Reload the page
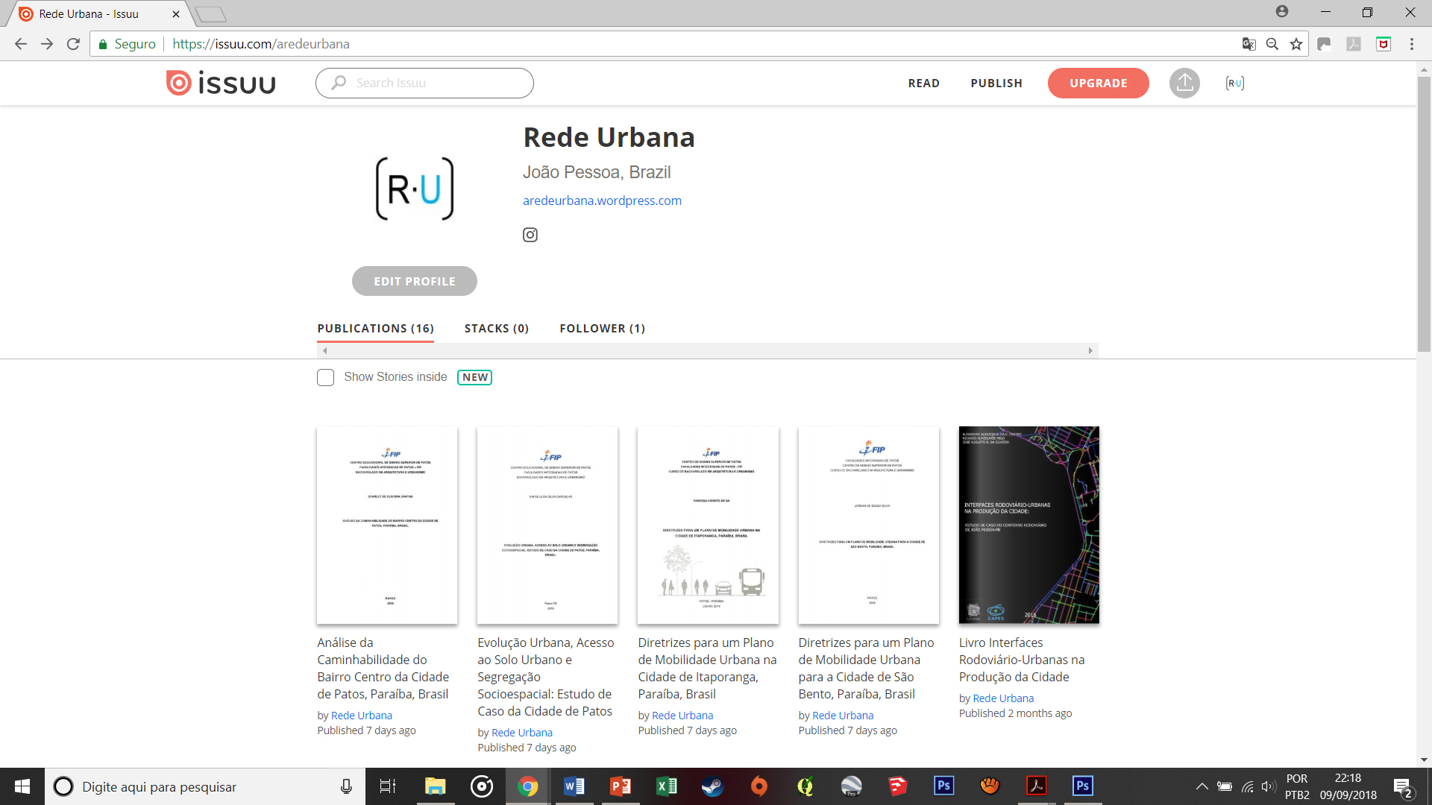The width and height of the screenshot is (1432, 805). (x=73, y=44)
